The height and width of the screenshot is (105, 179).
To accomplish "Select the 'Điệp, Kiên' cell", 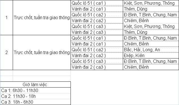I will pos(151,55).
